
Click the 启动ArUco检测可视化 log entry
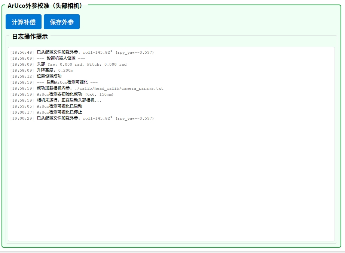(x=67, y=82)
